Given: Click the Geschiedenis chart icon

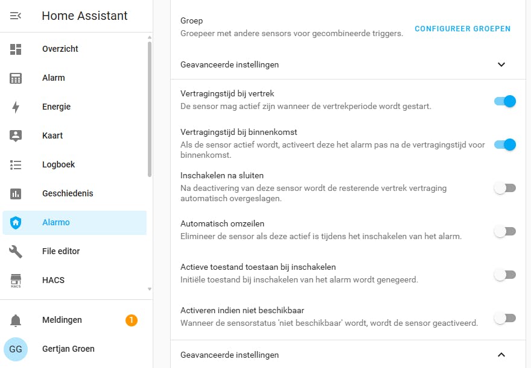Looking at the screenshot, I should tap(16, 194).
